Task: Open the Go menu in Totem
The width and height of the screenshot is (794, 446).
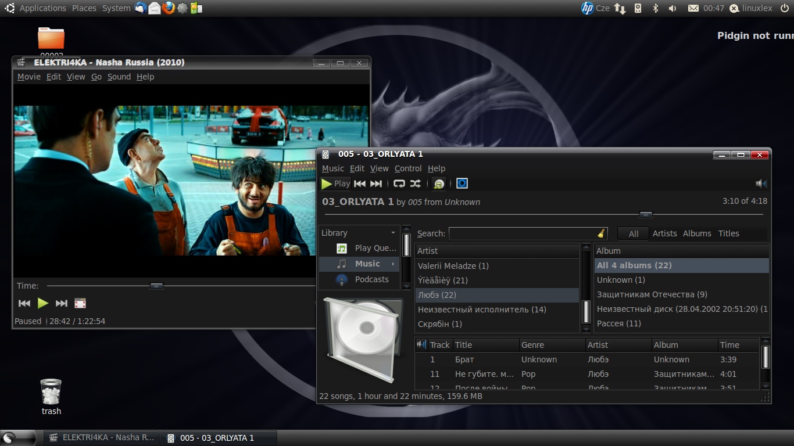Action: point(96,77)
